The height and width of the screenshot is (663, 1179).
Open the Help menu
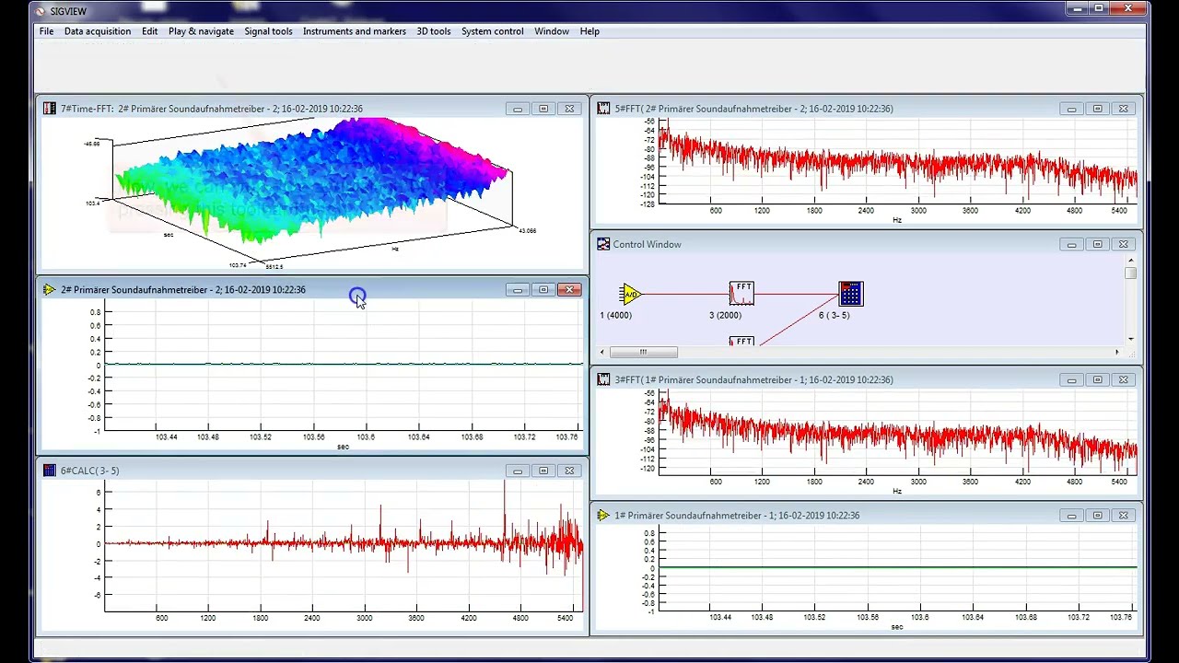click(589, 31)
